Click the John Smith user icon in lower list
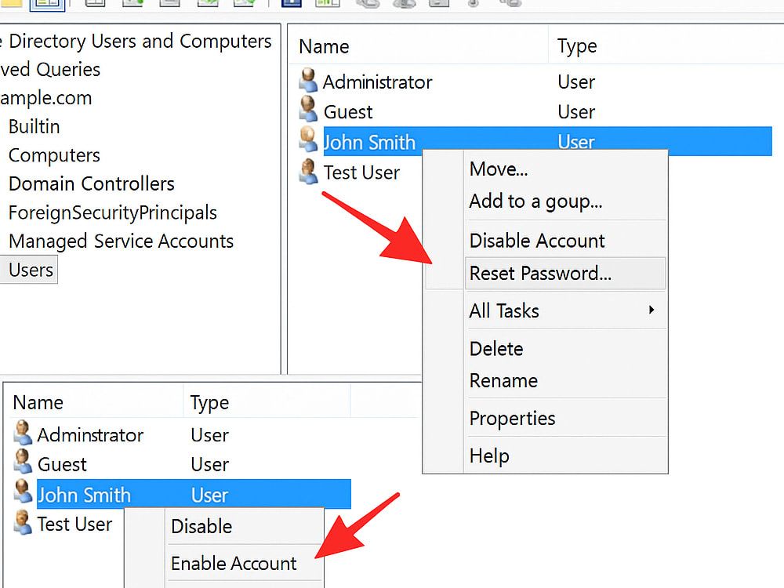The height and width of the screenshot is (588, 784). pyautogui.click(x=23, y=492)
